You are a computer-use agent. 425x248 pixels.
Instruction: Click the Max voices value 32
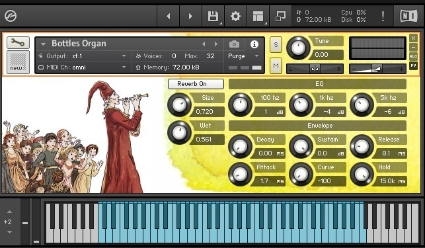[x=210, y=56]
